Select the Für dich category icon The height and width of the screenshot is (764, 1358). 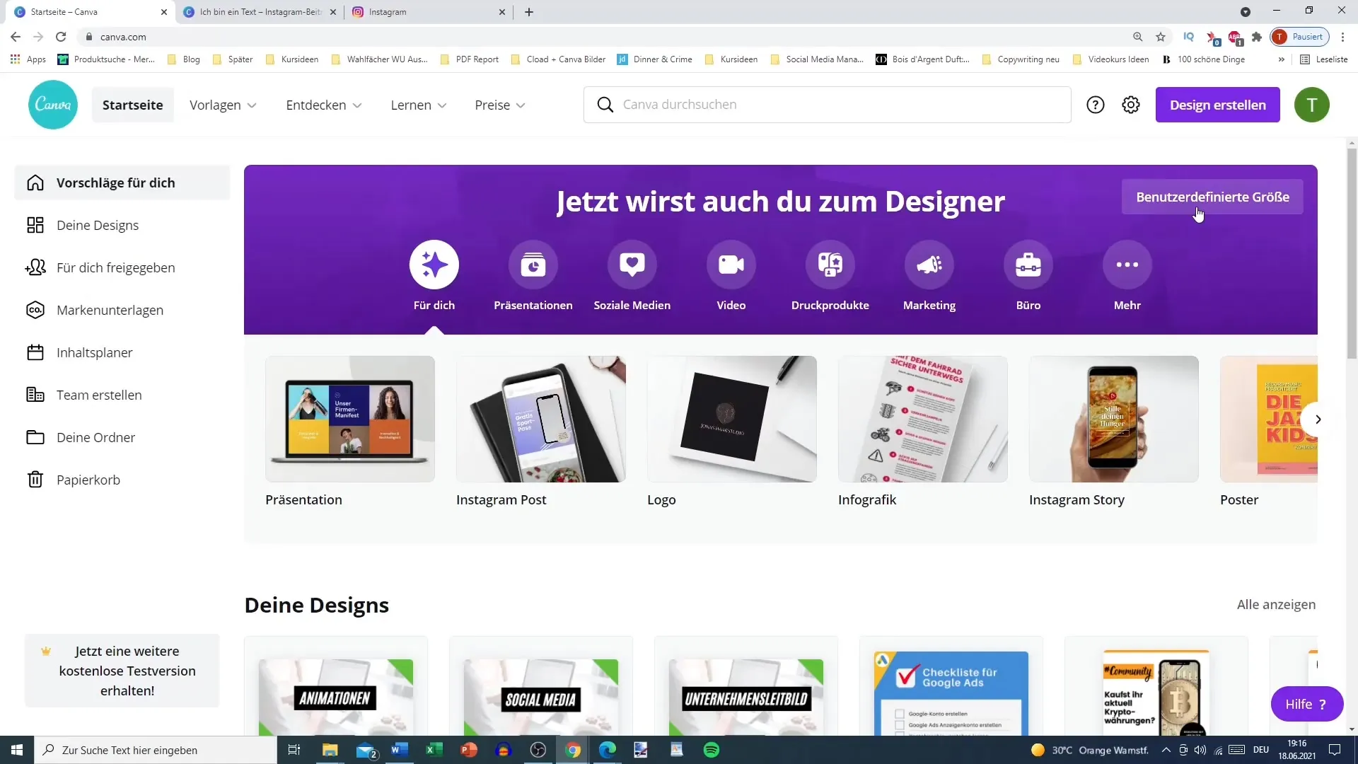click(434, 265)
